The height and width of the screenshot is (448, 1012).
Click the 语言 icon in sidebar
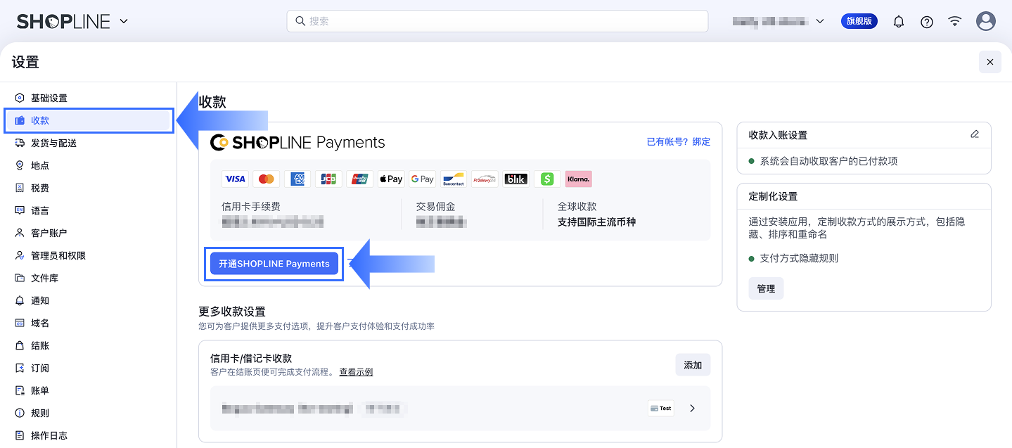tap(20, 210)
